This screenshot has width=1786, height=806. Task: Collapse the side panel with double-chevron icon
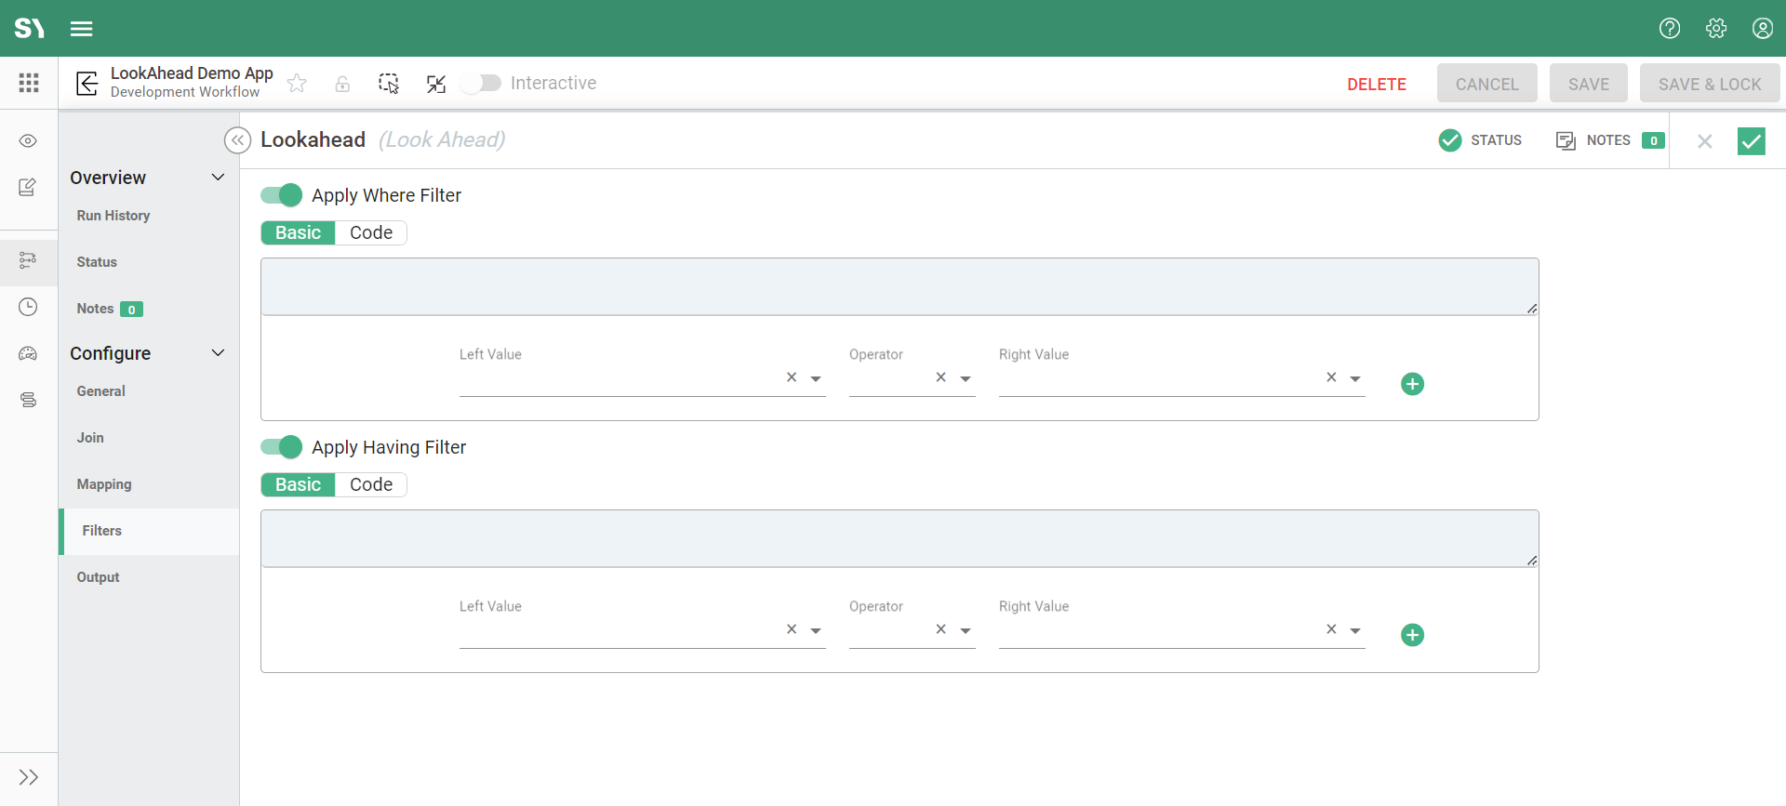click(237, 140)
